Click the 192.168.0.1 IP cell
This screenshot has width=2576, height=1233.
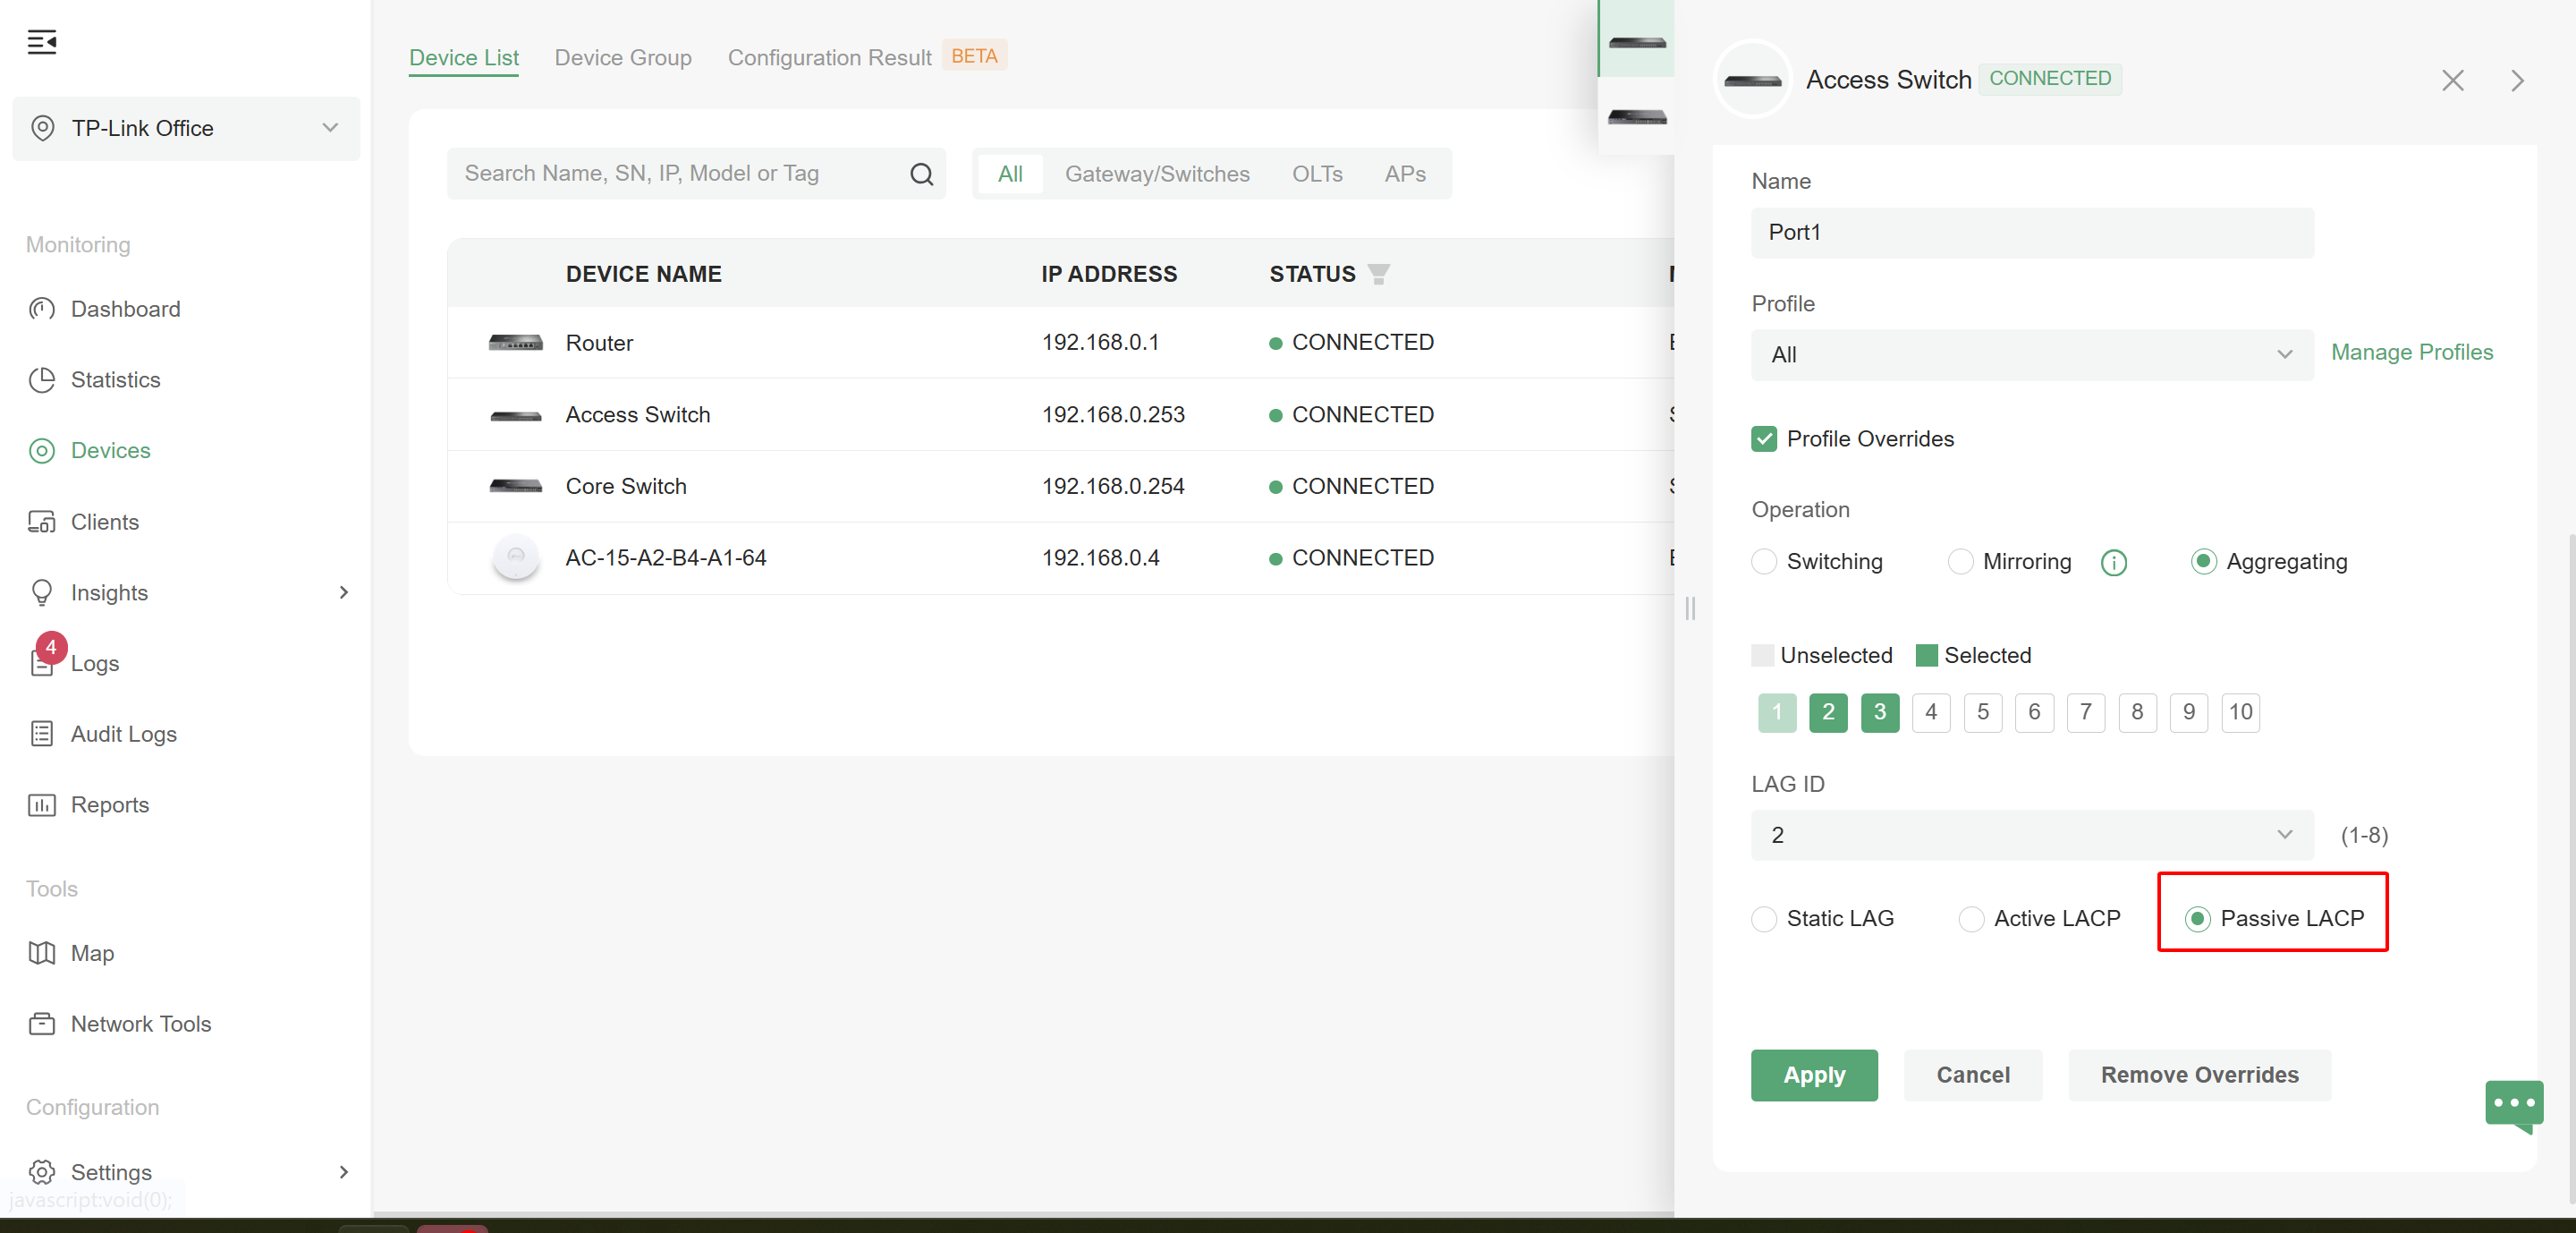1100,343
